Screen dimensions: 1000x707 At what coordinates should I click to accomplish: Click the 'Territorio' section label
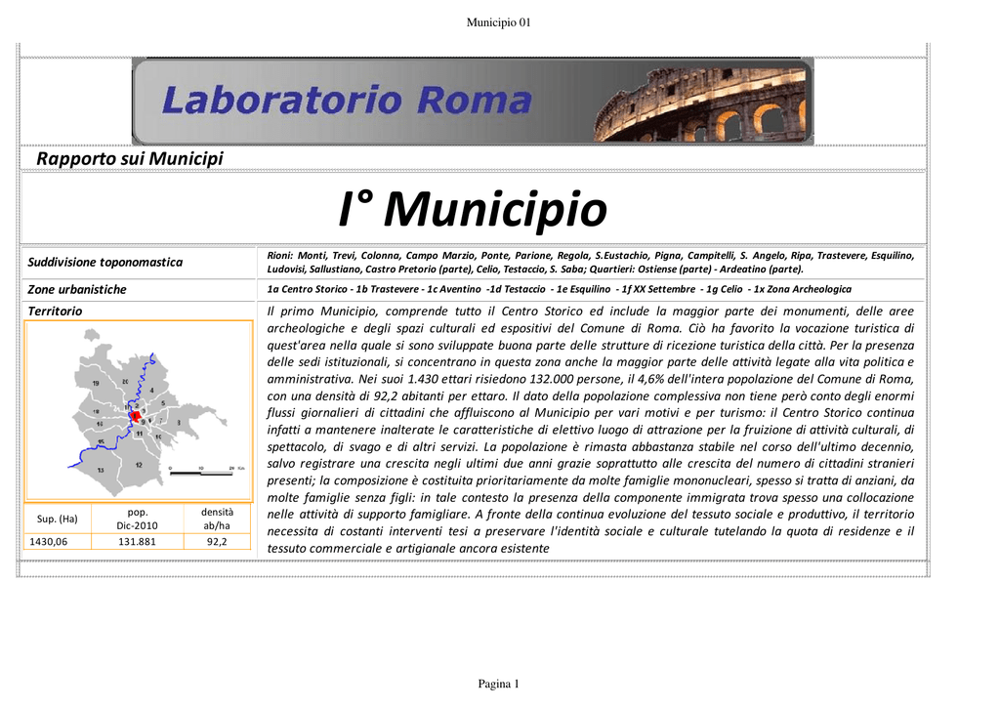coord(55,312)
